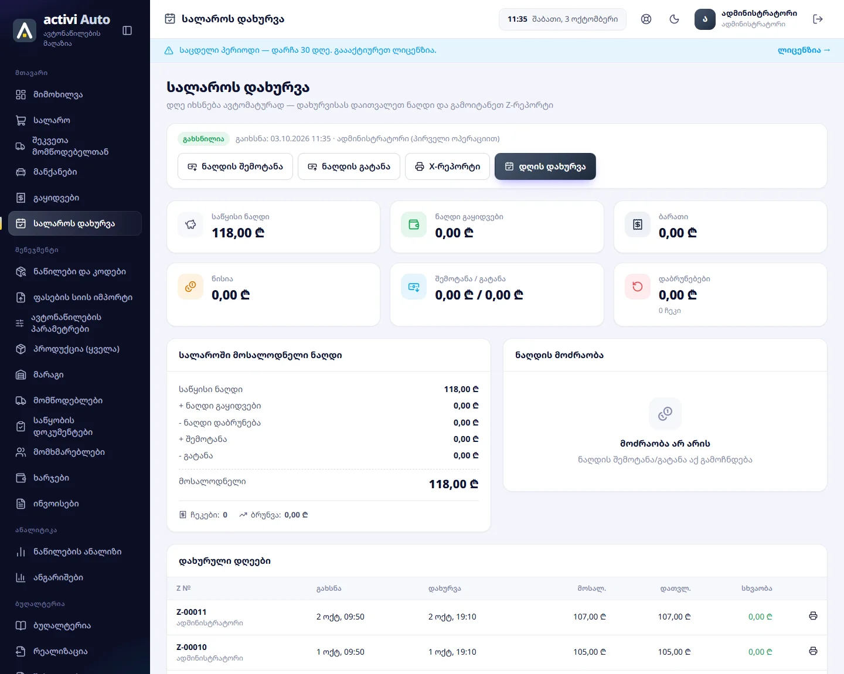The height and width of the screenshot is (674, 844).
Task: Open მიმოხილვა in the sidebar
Action: point(75,94)
